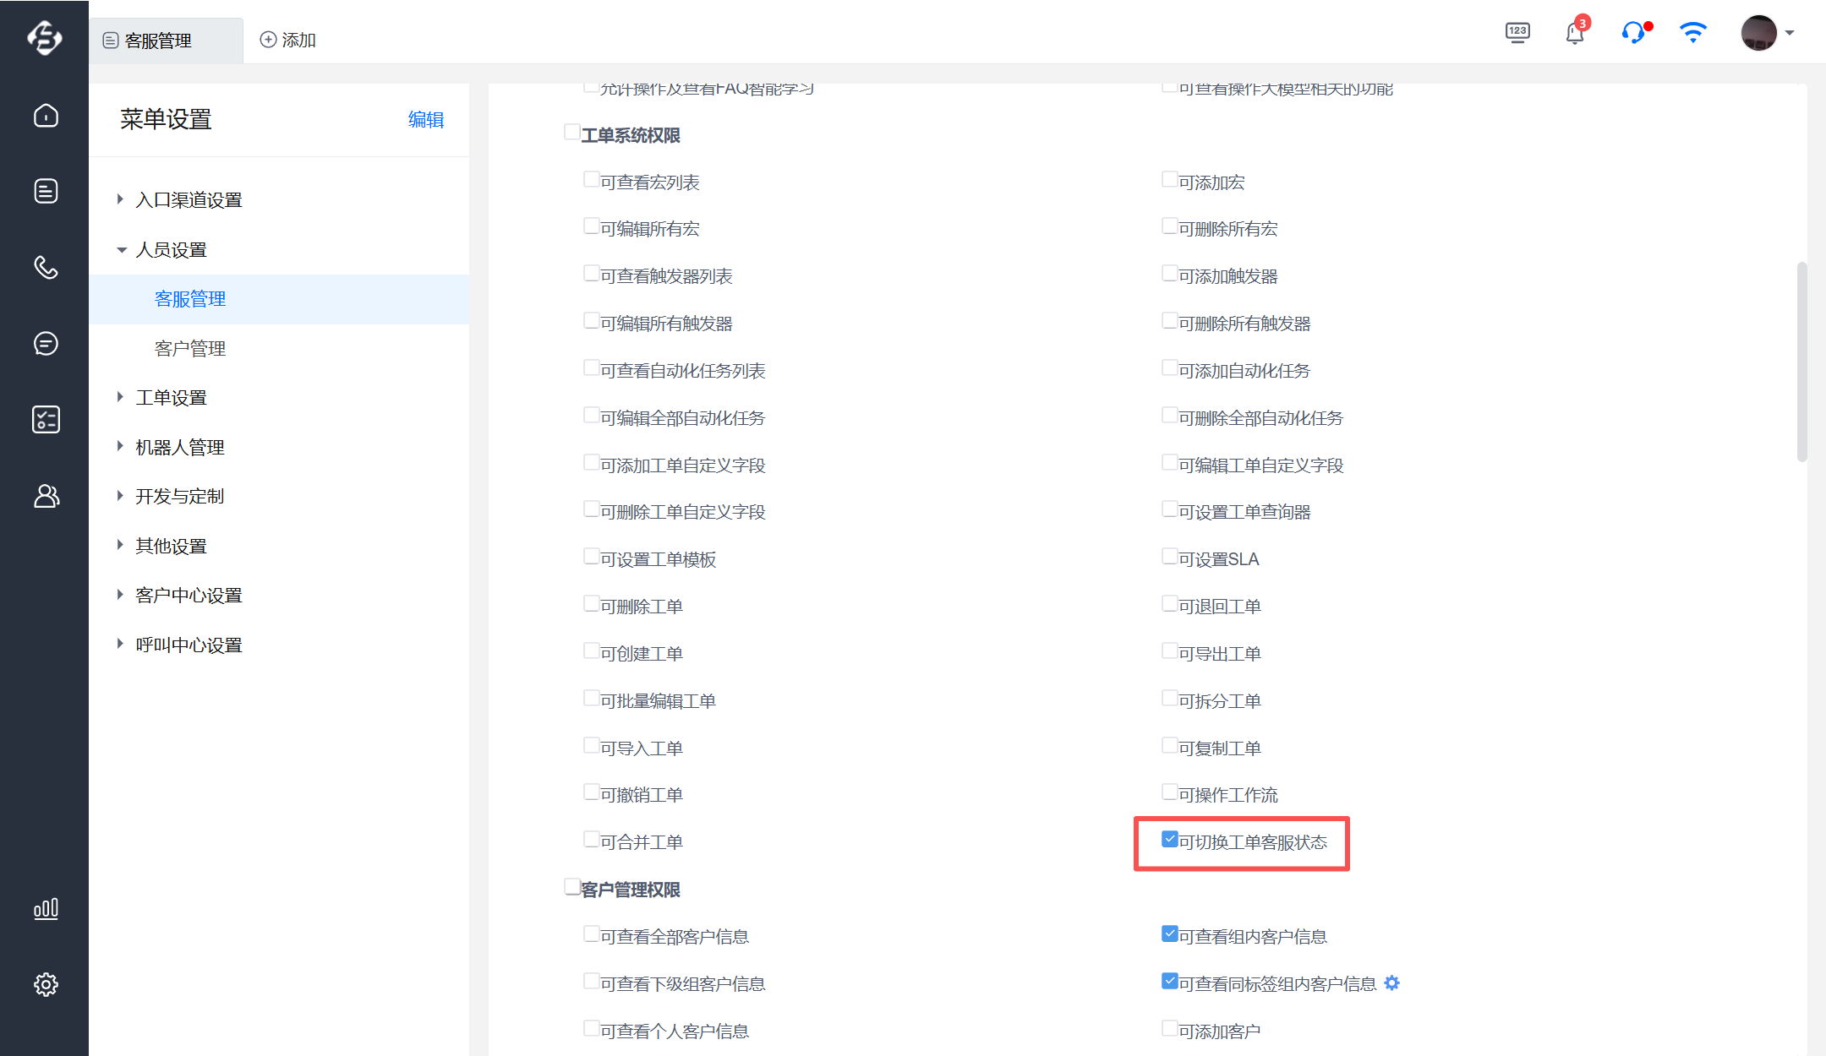
Task: Check the 工单系统权限 group checkbox
Action: pos(572,133)
